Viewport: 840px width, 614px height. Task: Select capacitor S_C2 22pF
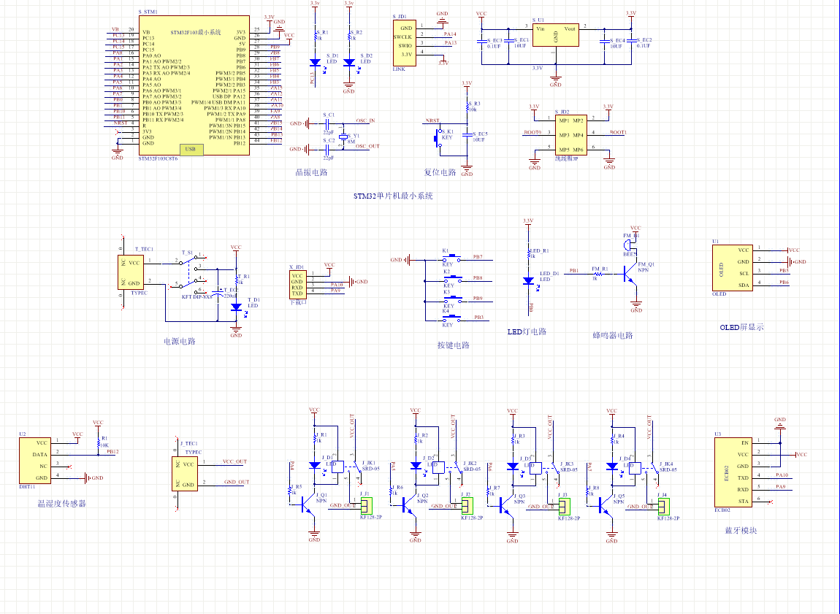click(x=327, y=150)
